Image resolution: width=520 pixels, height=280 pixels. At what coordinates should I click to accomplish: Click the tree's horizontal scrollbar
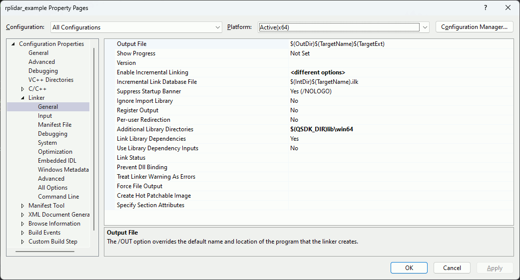click(x=45, y=252)
